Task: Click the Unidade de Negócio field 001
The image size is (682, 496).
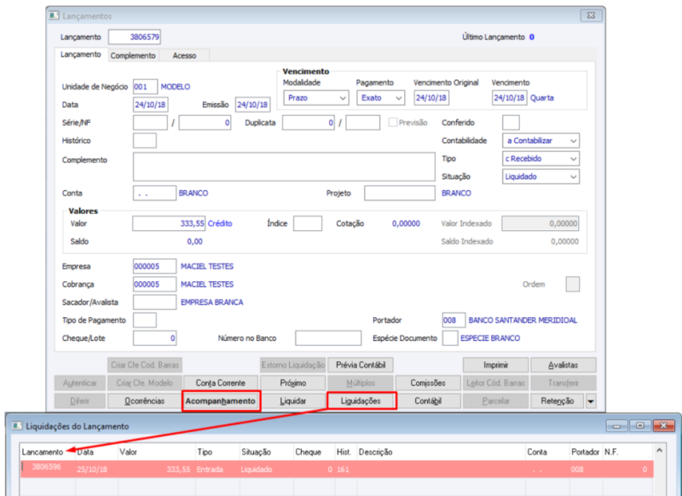Action: [x=145, y=87]
